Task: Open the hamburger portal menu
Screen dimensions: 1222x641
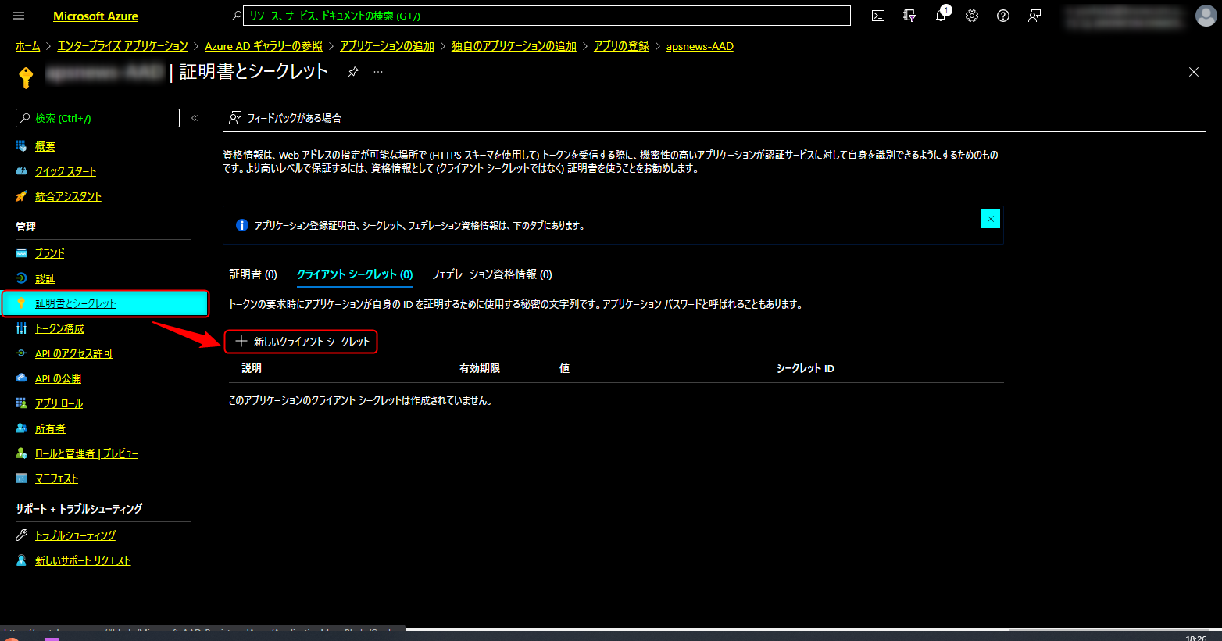Action: coord(20,16)
